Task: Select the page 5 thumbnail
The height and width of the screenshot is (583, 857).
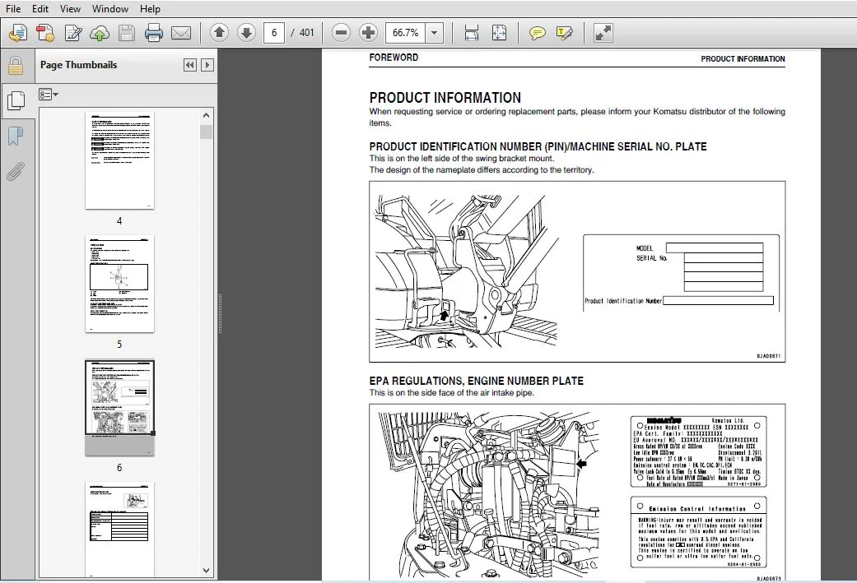Action: click(119, 284)
